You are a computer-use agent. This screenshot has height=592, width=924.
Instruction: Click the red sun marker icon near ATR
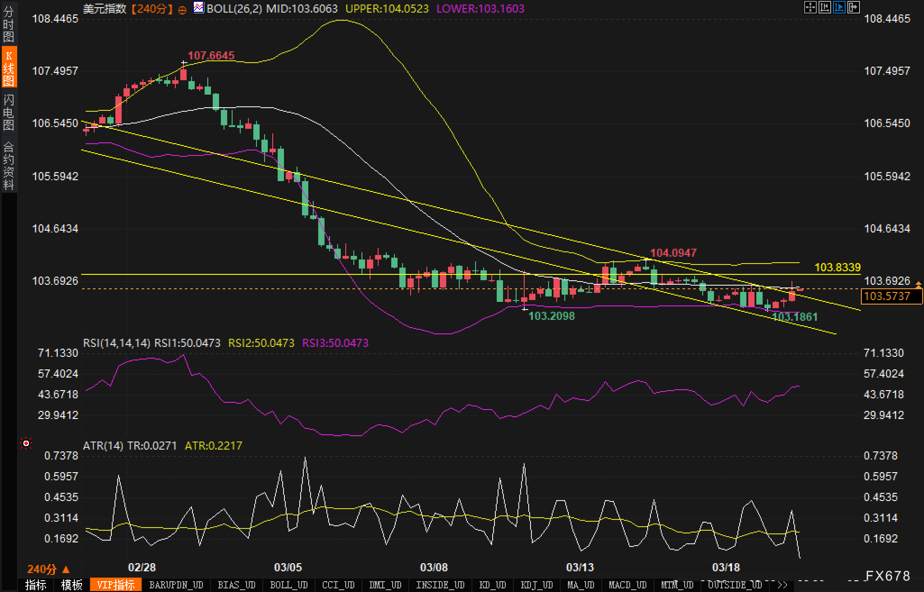[26, 444]
